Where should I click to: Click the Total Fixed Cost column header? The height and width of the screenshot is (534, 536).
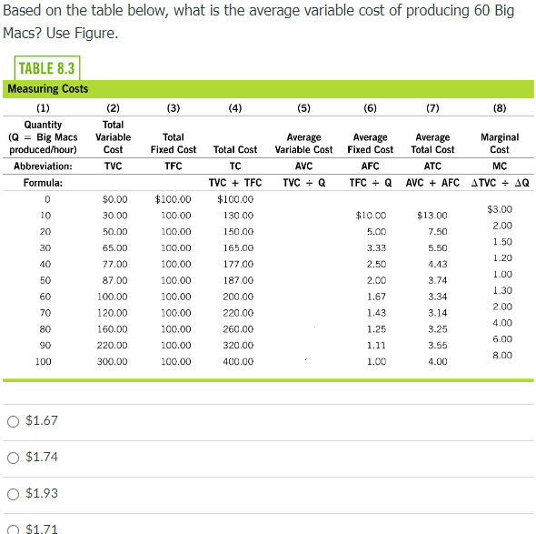tap(174, 144)
